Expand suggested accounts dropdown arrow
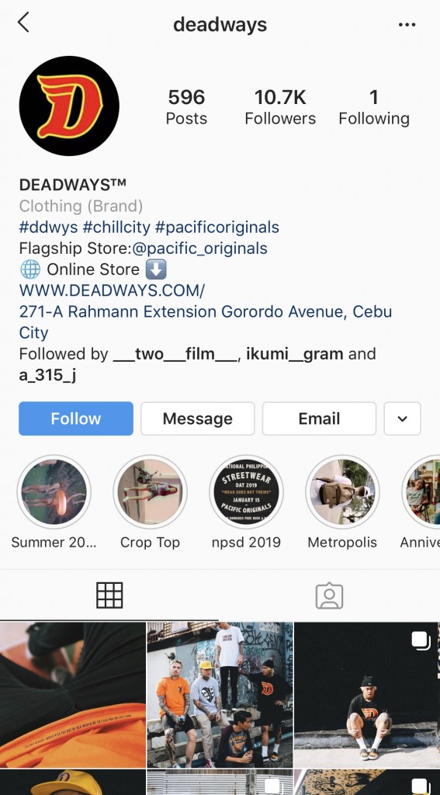Viewport: 440px width, 795px height. click(x=403, y=418)
